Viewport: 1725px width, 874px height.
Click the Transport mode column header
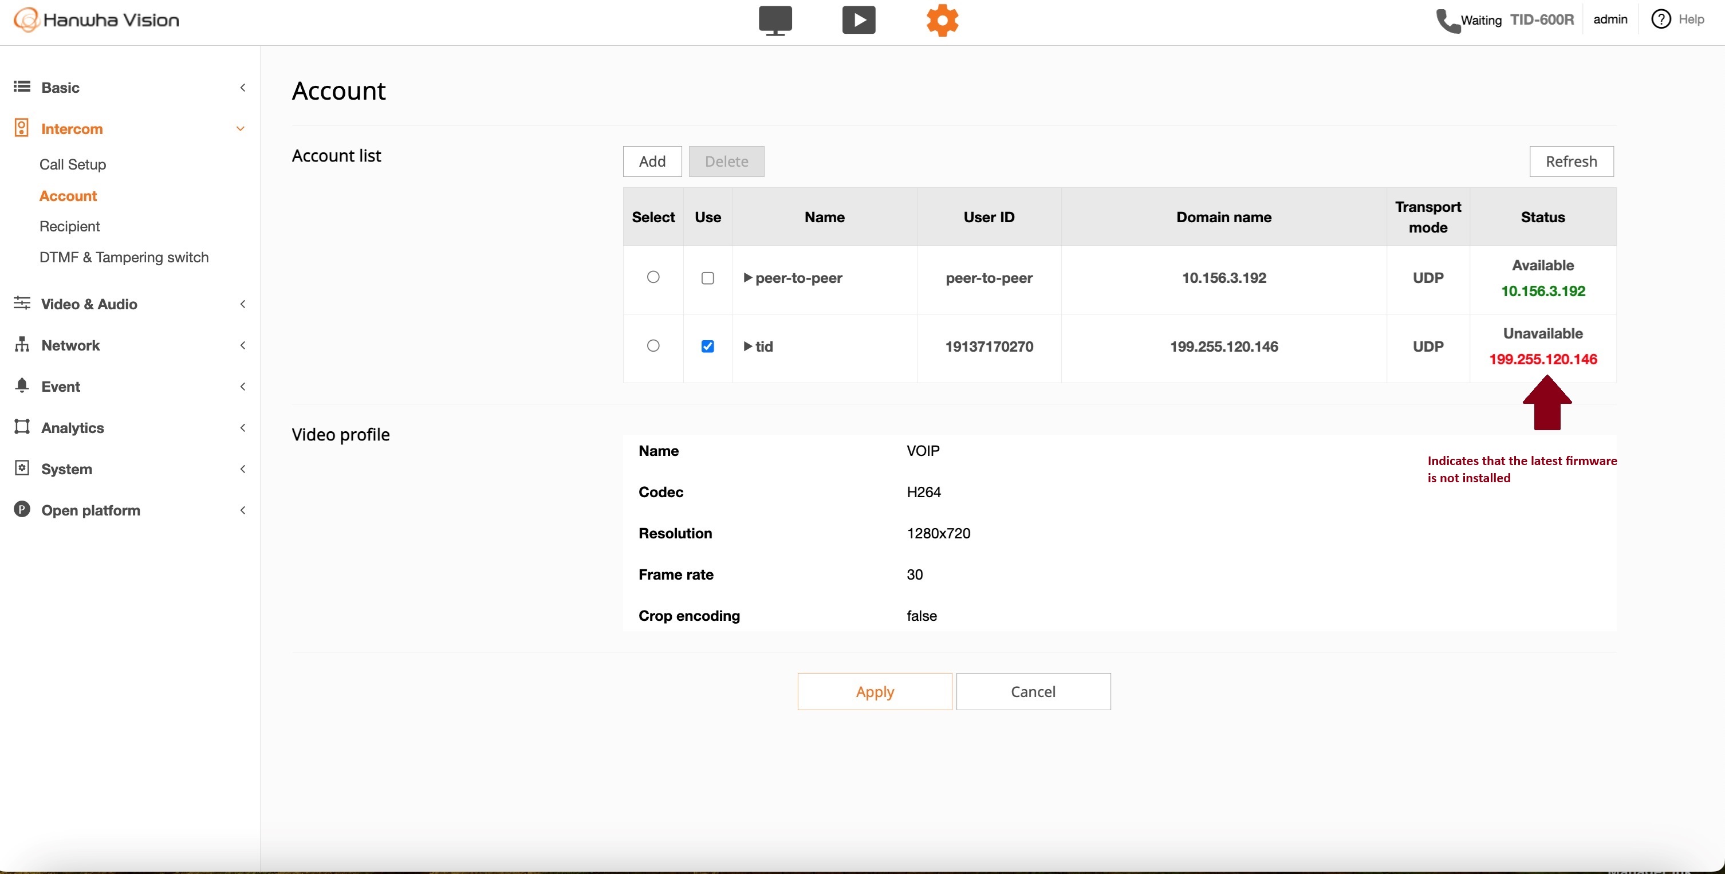(x=1428, y=217)
